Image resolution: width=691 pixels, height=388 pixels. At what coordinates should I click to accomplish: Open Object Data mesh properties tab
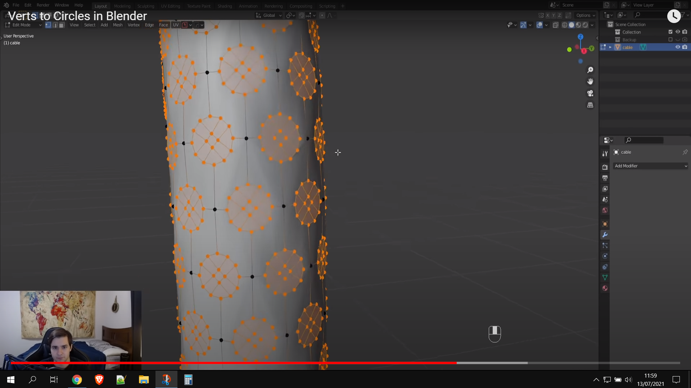pyautogui.click(x=605, y=278)
